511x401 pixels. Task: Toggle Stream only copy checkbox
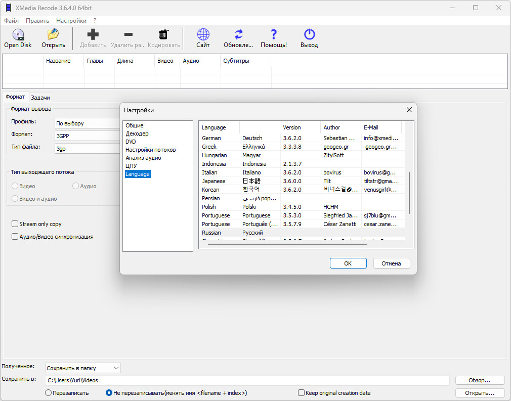(15, 224)
